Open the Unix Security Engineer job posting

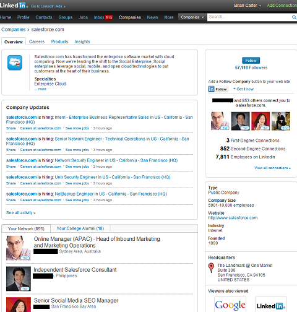click(113, 177)
